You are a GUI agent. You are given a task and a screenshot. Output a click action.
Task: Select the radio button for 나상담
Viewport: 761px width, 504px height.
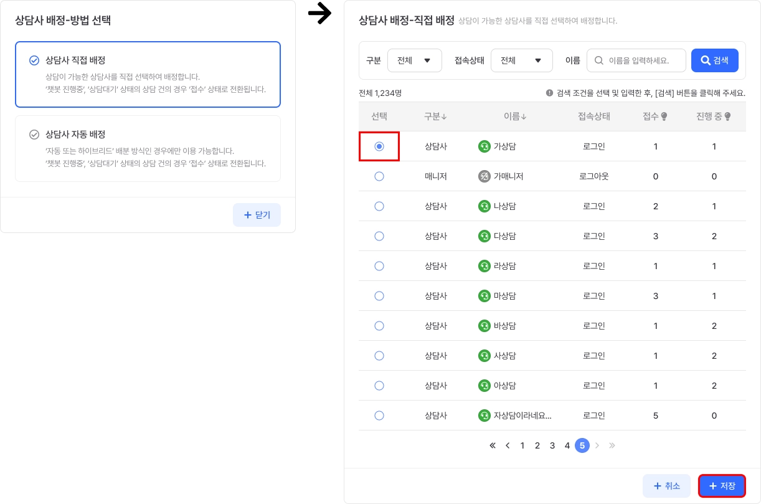[379, 206]
